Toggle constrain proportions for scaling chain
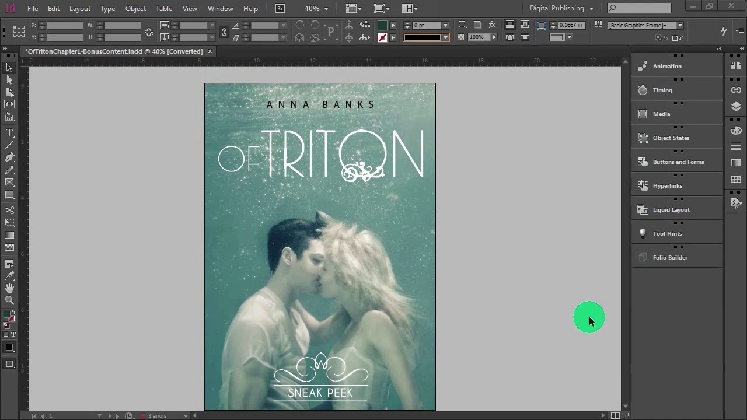 [x=224, y=32]
